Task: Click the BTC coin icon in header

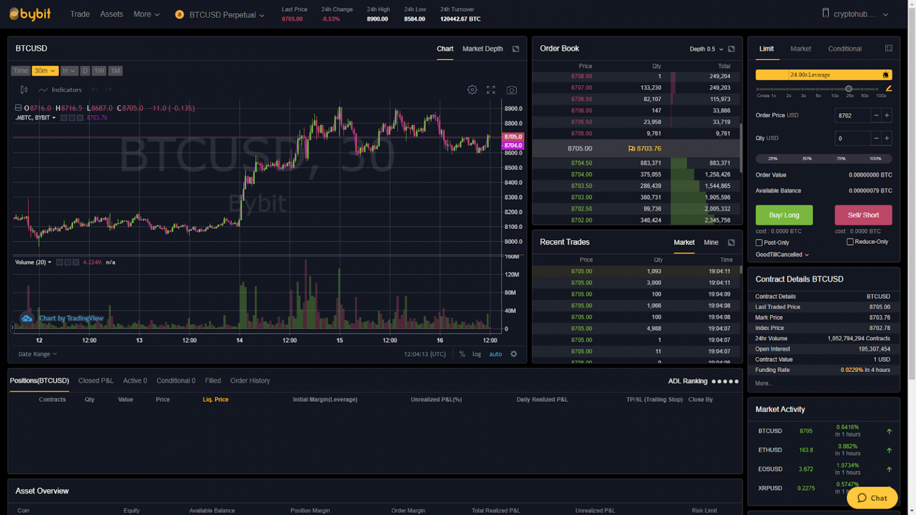Action: (x=180, y=14)
